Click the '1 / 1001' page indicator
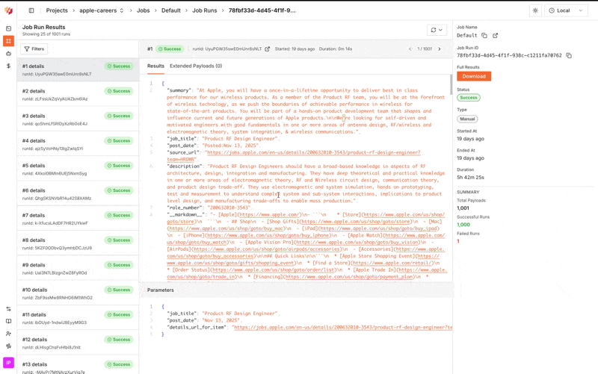This screenshot has width=598, height=374. [x=425, y=49]
